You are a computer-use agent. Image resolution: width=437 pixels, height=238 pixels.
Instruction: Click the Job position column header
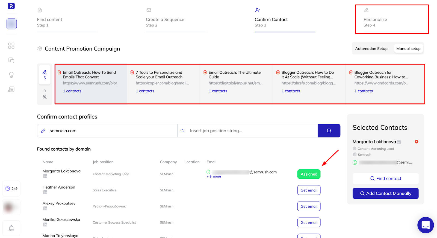coord(103,162)
